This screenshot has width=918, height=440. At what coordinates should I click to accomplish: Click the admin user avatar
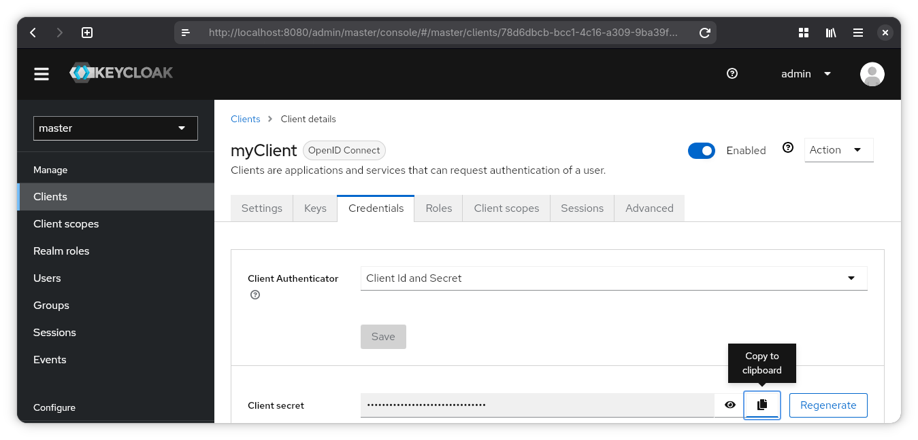872,74
